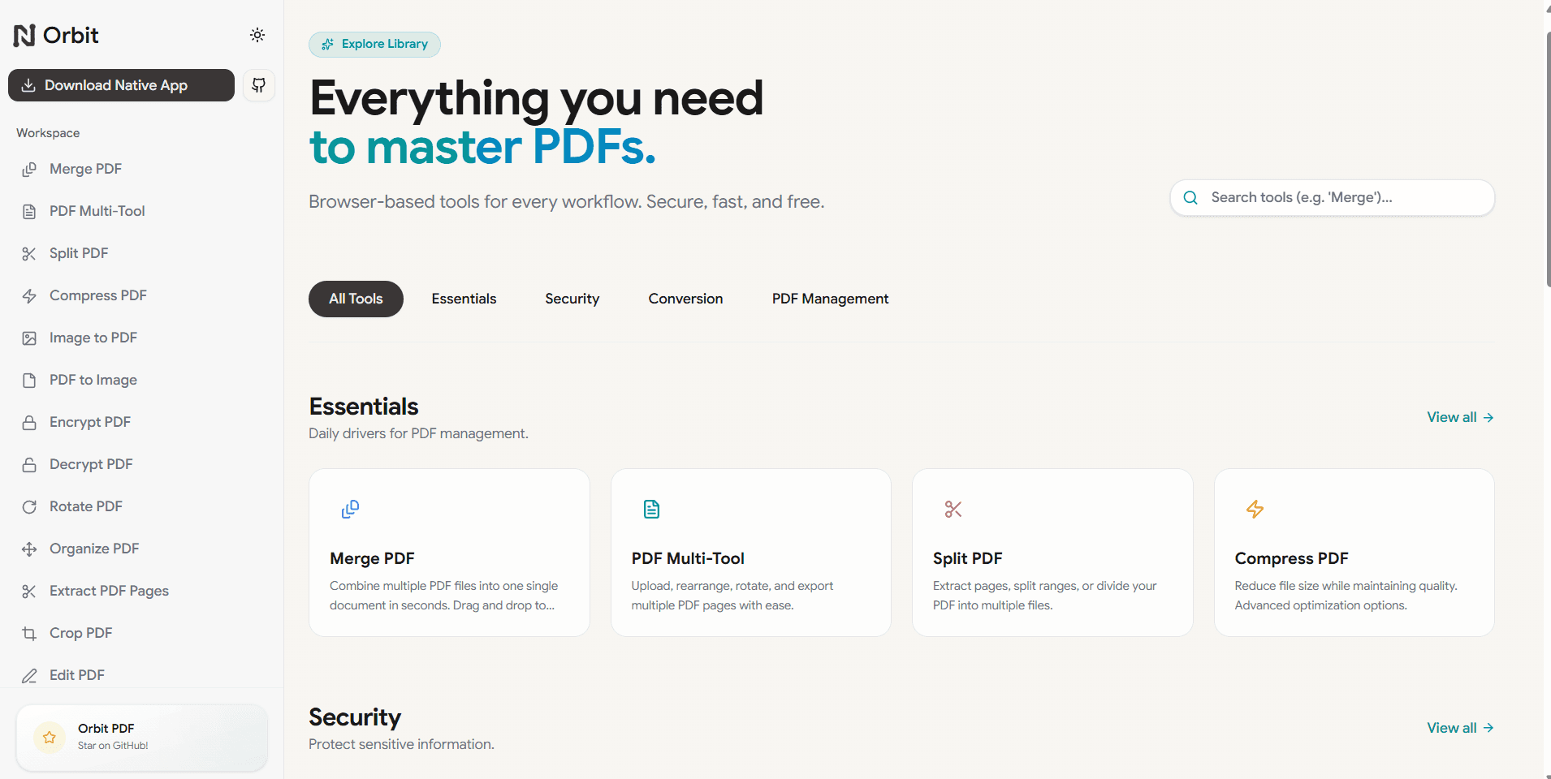This screenshot has width=1551, height=779.
Task: Expand Security section via View all
Action: pyautogui.click(x=1460, y=728)
